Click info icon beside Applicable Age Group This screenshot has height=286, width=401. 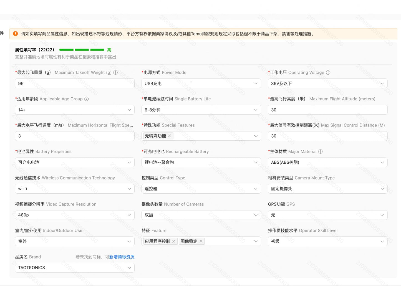coord(87,99)
